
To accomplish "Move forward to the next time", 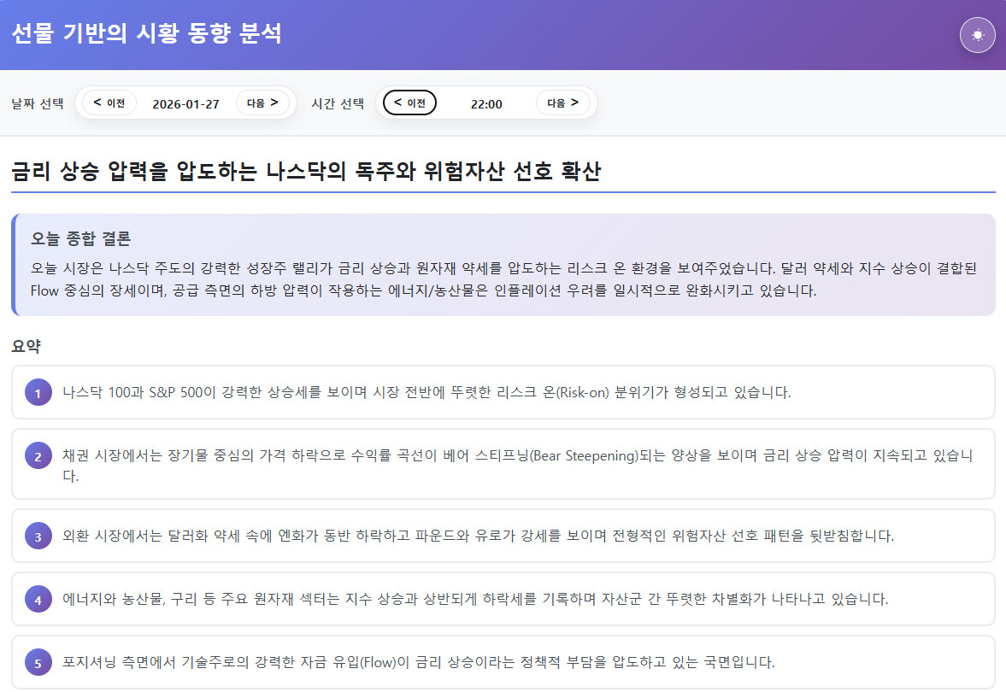I will pos(562,103).
